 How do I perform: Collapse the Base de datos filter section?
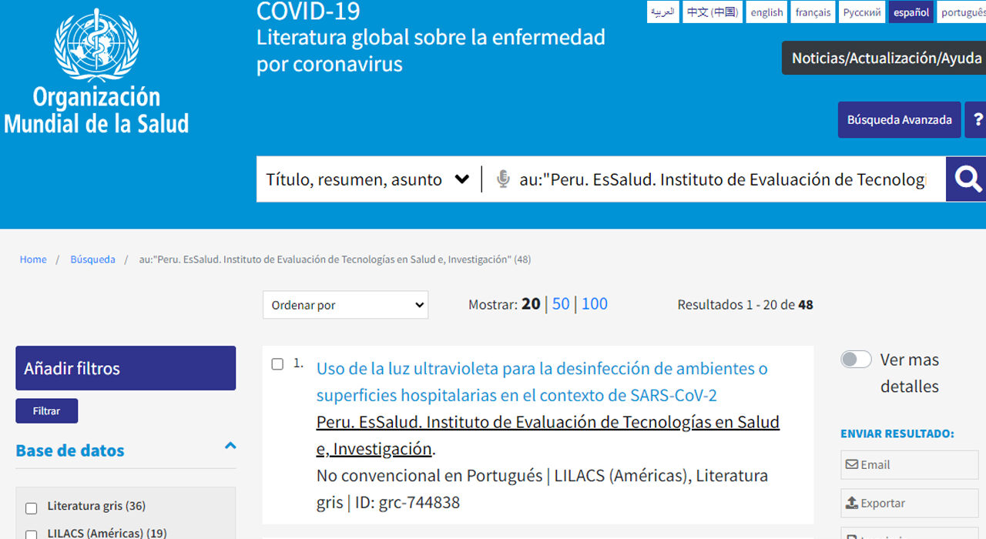pos(230,446)
